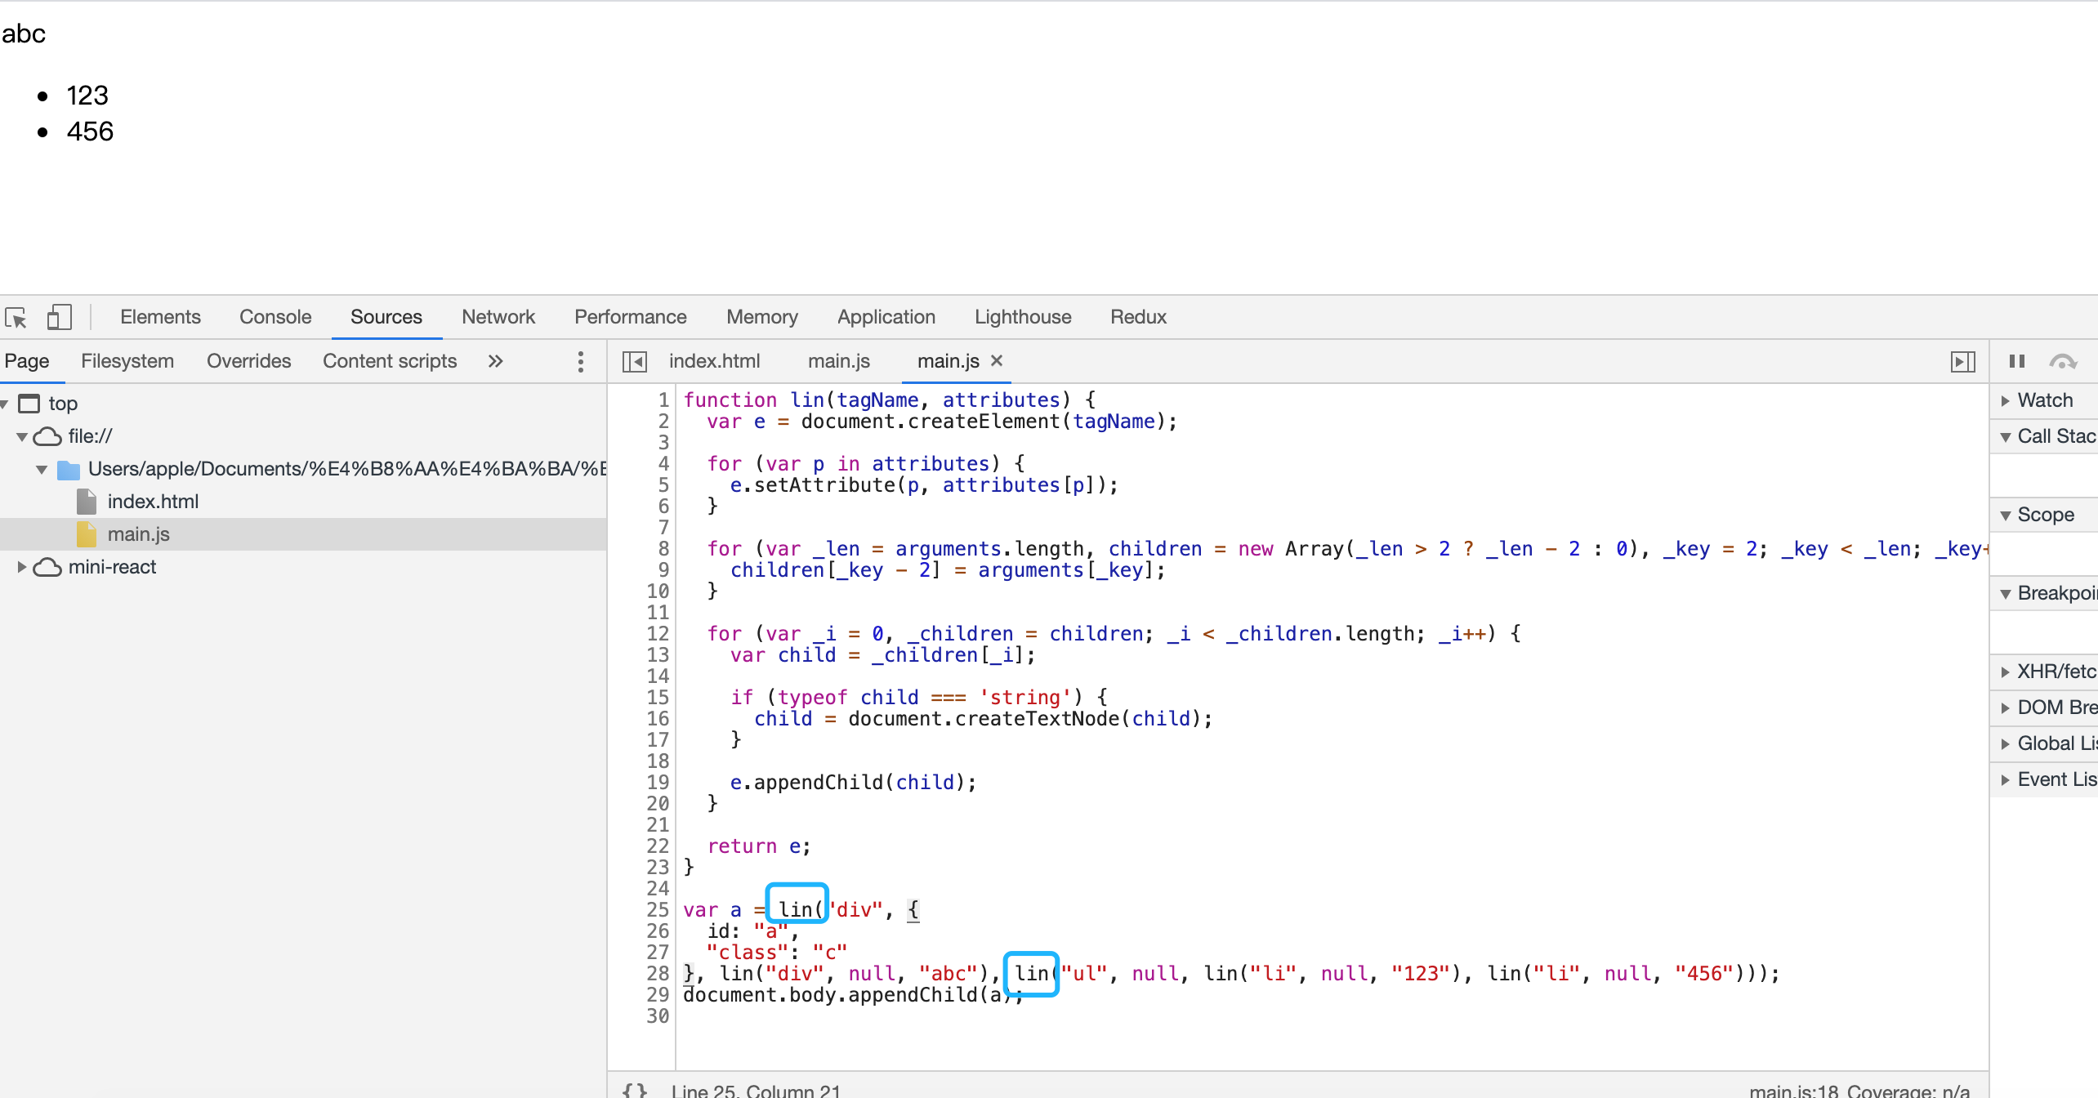
Task: Click 'abc' text on page
Action: (24, 33)
